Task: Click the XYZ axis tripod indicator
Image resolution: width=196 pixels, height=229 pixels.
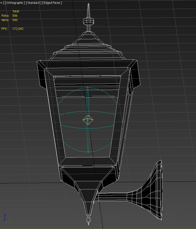Action: click(x=8, y=218)
